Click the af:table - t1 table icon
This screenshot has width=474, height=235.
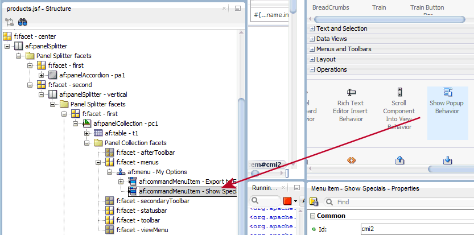98,133
